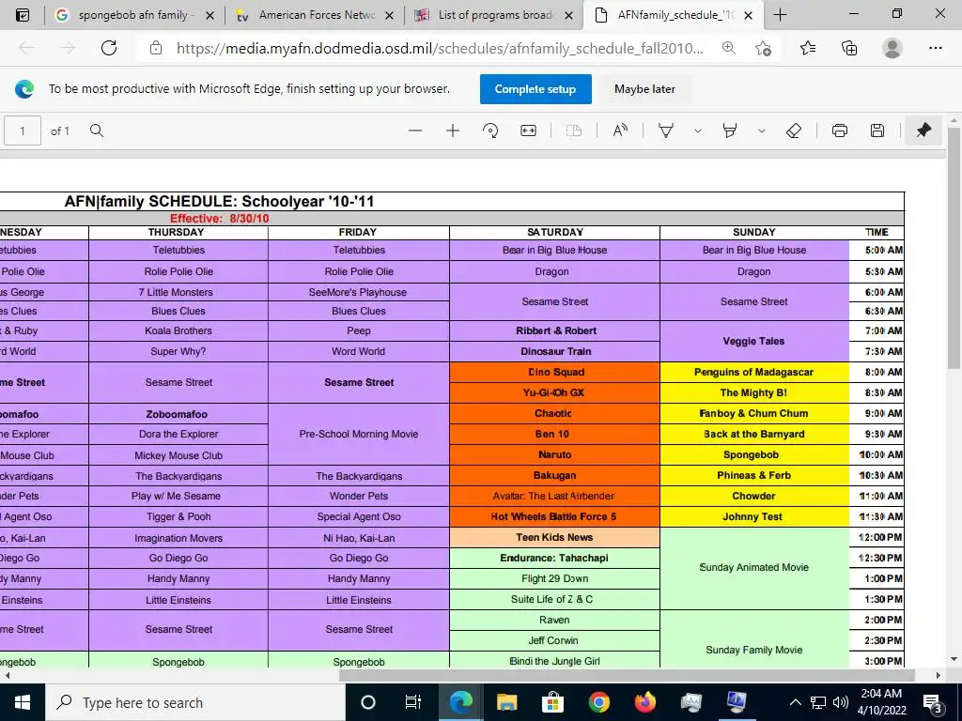
Task: Open Edge Settings and more menu
Action: click(x=935, y=48)
